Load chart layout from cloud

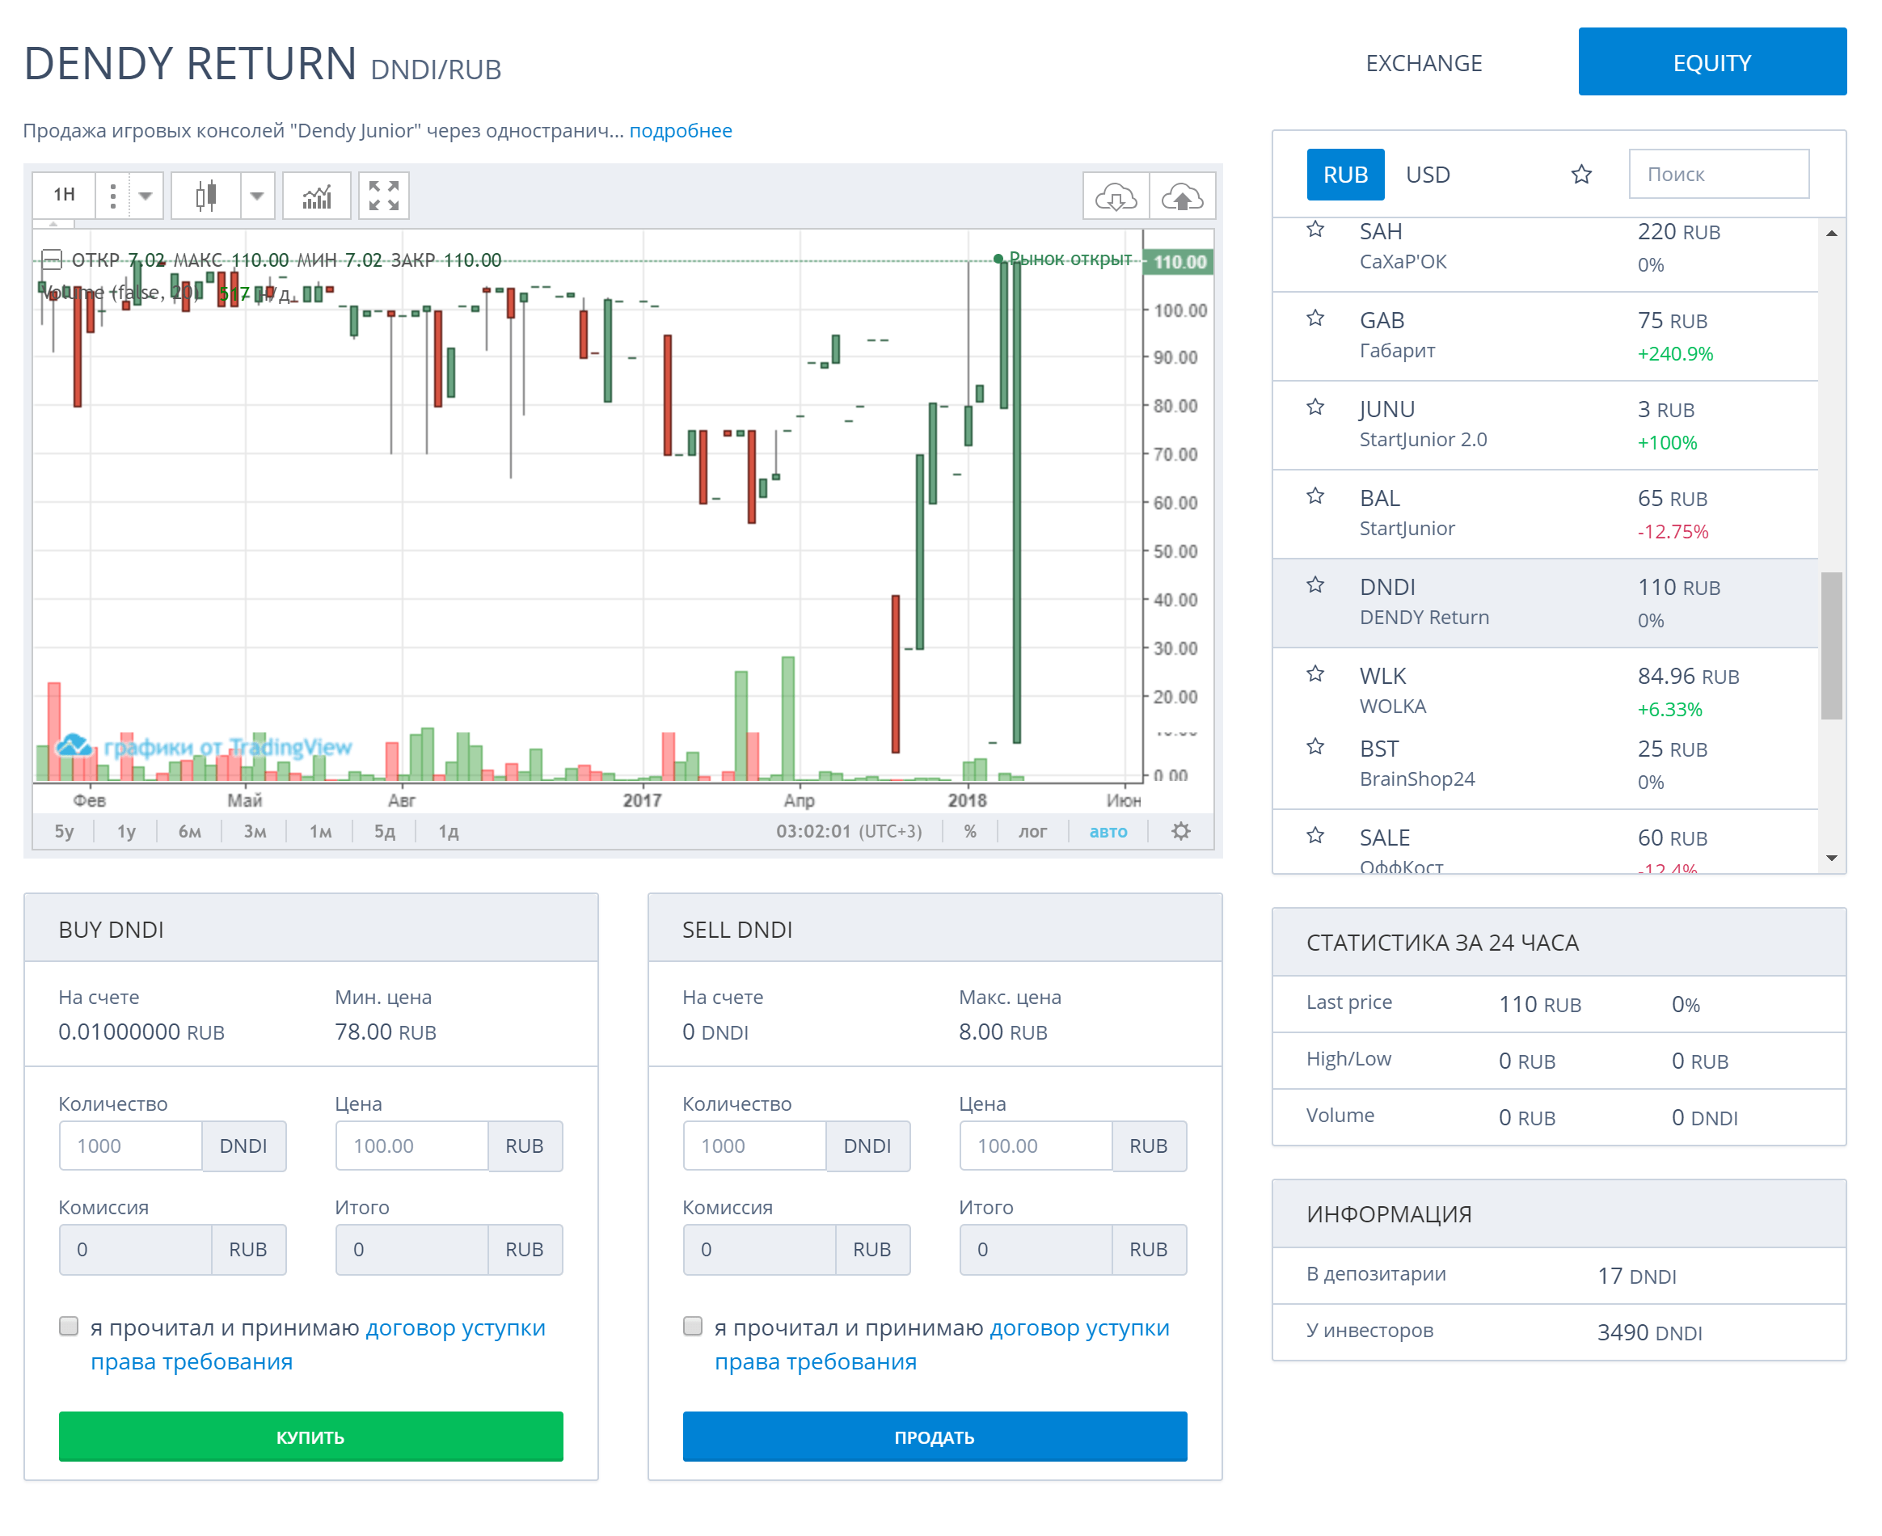[x=1116, y=196]
